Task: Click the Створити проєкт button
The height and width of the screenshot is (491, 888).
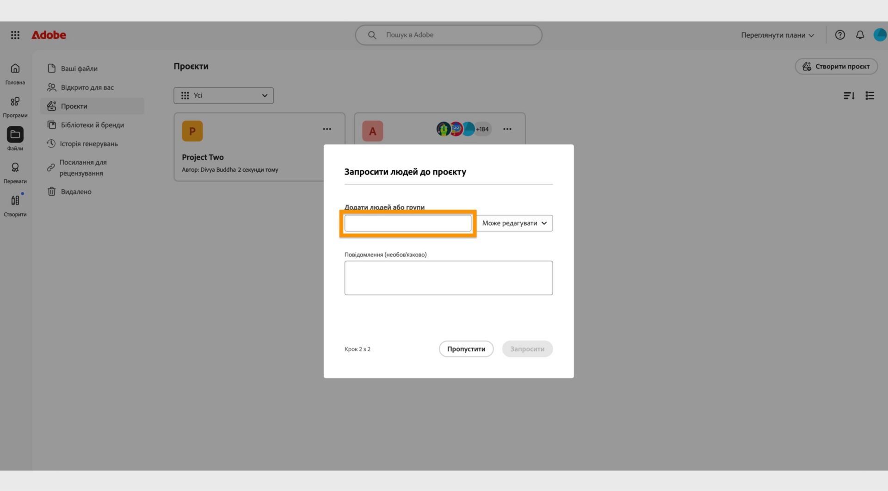Action: 836,67
